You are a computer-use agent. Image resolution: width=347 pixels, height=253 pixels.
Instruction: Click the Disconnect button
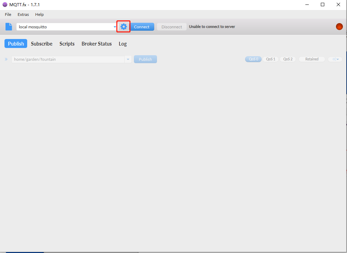pyautogui.click(x=172, y=27)
